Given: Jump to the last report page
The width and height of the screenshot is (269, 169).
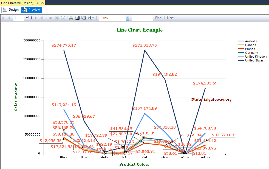Looking at the screenshot, I should [x=42, y=18].
